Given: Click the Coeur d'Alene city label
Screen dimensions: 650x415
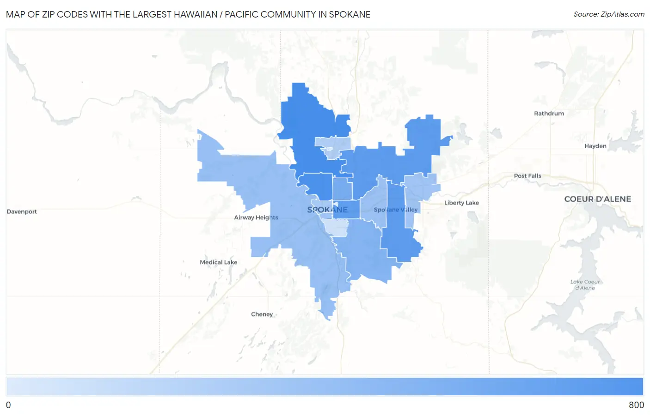Looking at the screenshot, I should (x=597, y=199).
